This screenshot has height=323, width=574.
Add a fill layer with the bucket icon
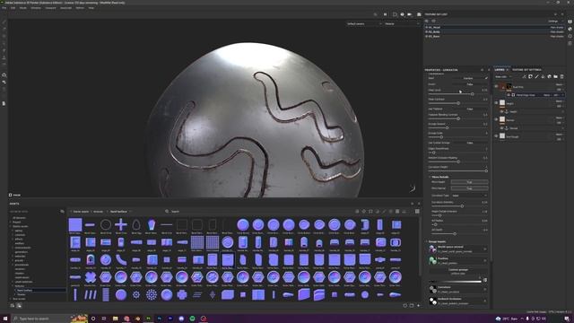point(543,76)
